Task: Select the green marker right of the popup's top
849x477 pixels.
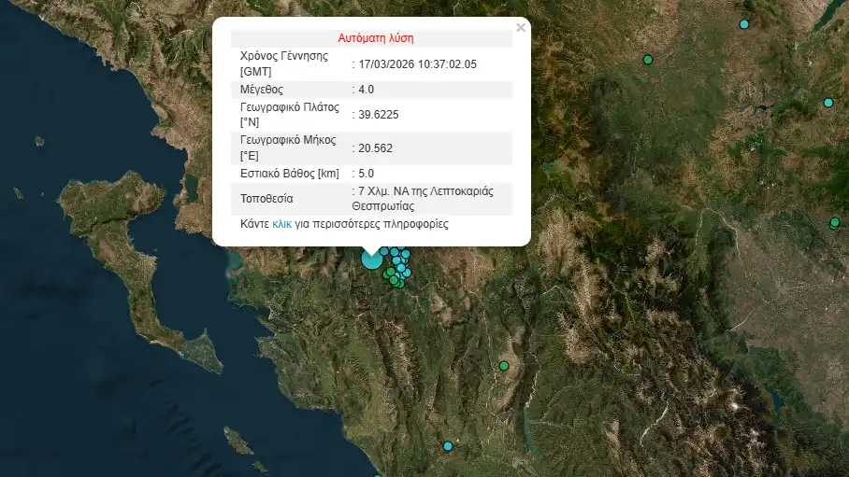Action: (647, 60)
